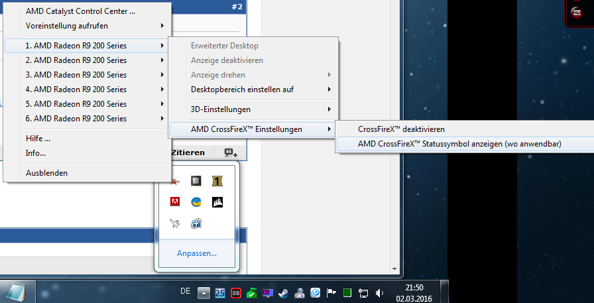Screen dimensions: 594x303
Task: Click the blue checkmark circle tray icon
Action: [x=315, y=293]
